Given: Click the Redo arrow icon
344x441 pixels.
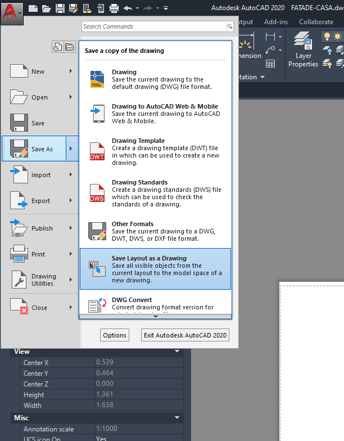Looking at the screenshot, I should click(147, 8).
